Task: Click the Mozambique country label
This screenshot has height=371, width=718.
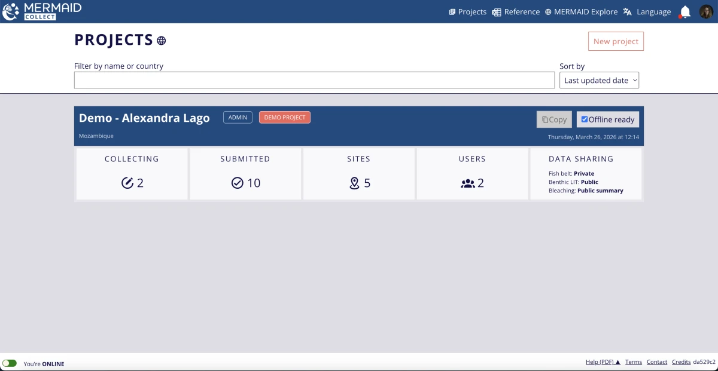Action: (x=96, y=136)
